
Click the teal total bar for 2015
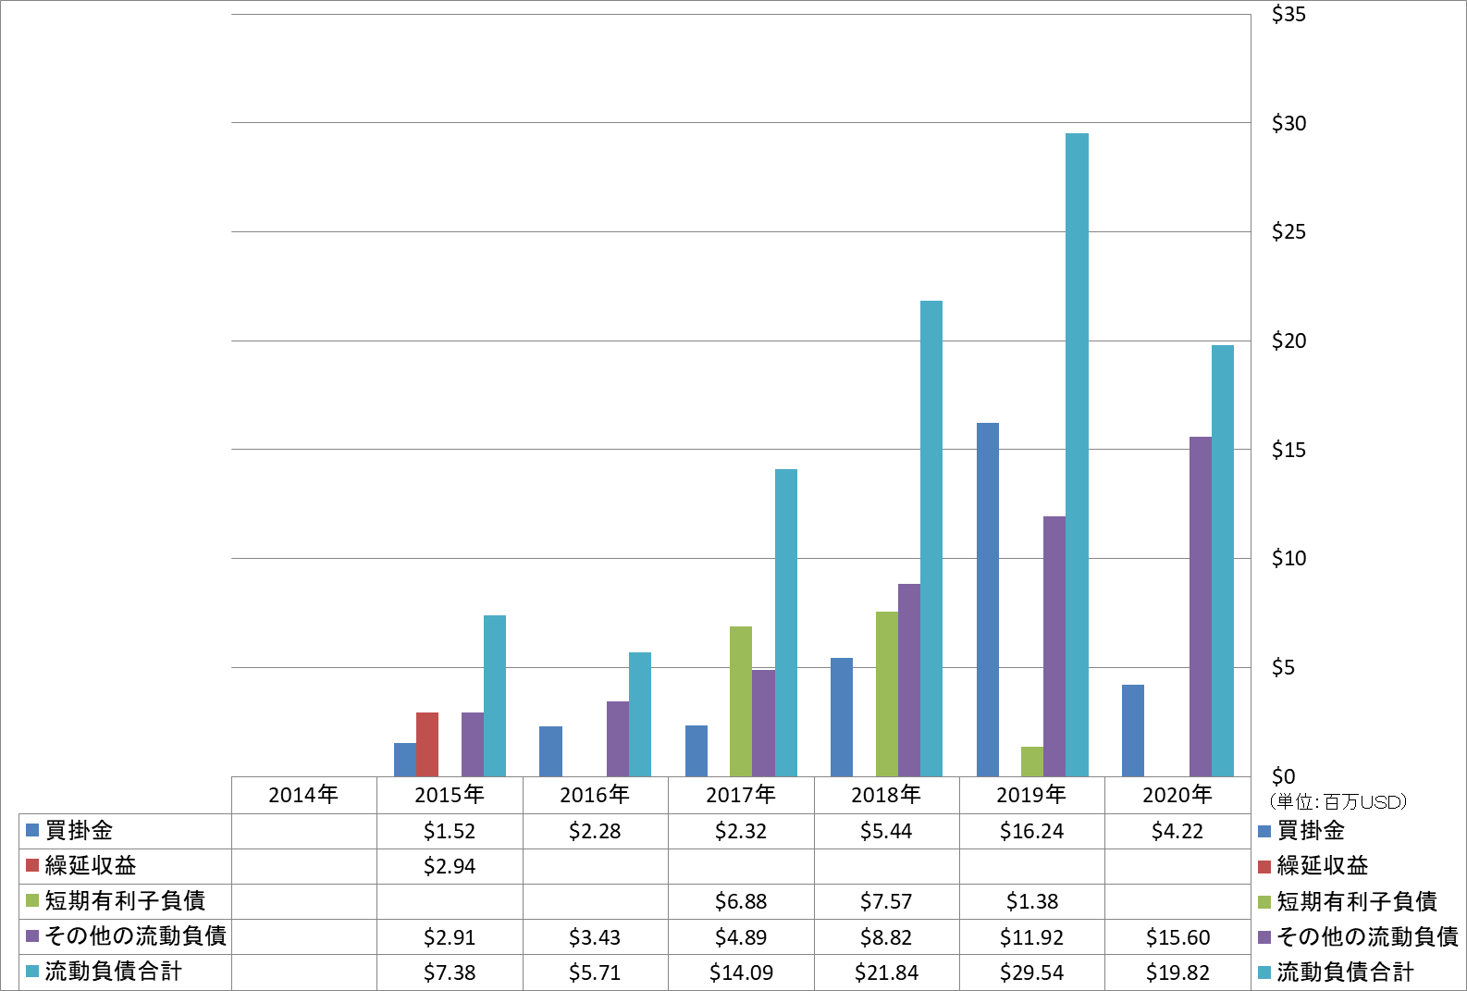pos(495,696)
